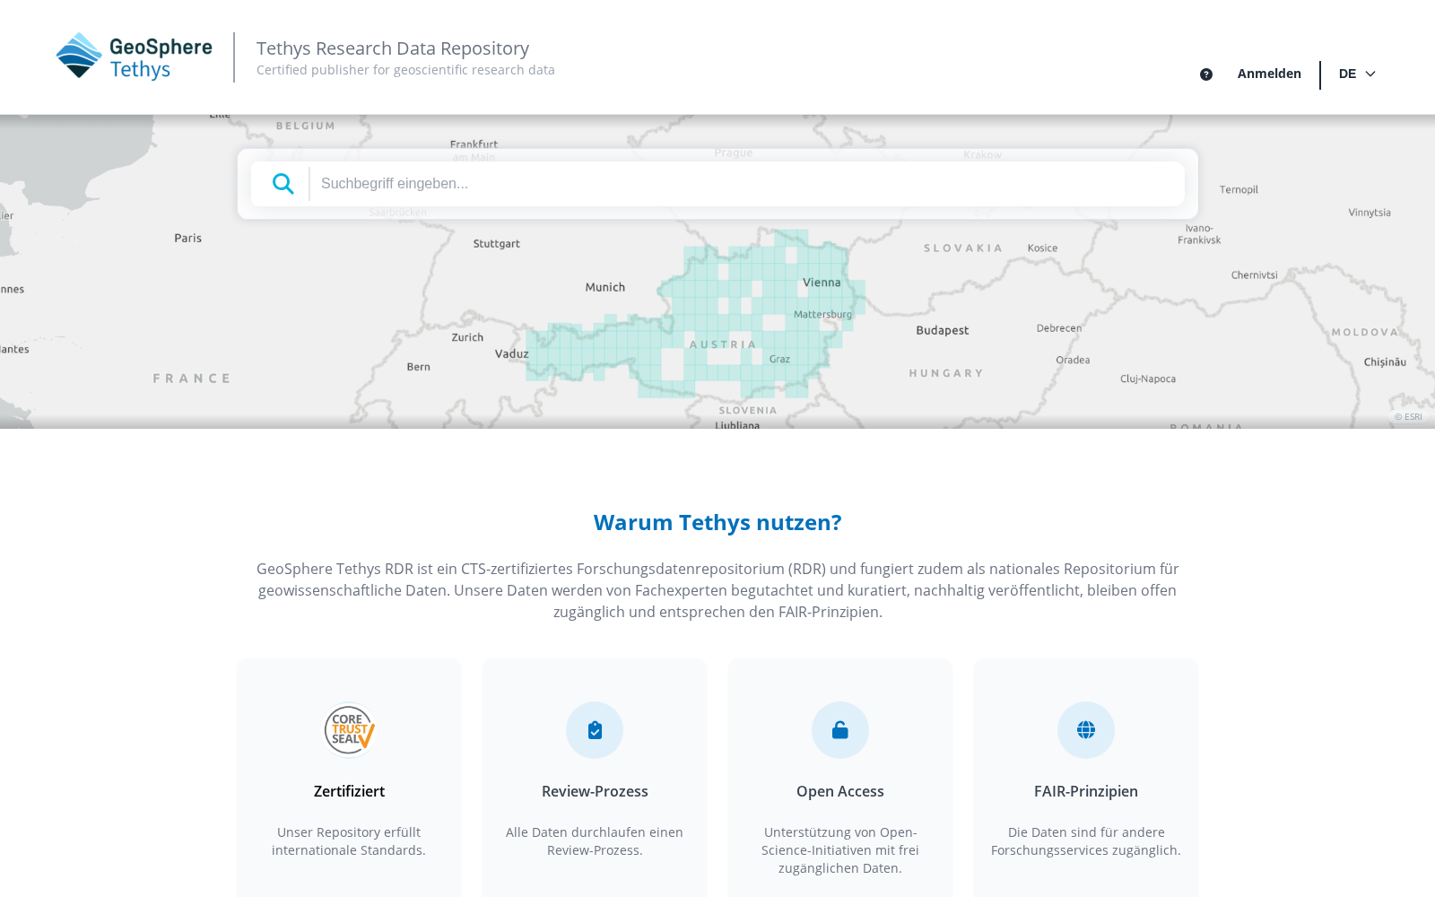The width and height of the screenshot is (1435, 897).
Task: Click the FAIR-Prinzipien globe icon
Action: tap(1086, 730)
